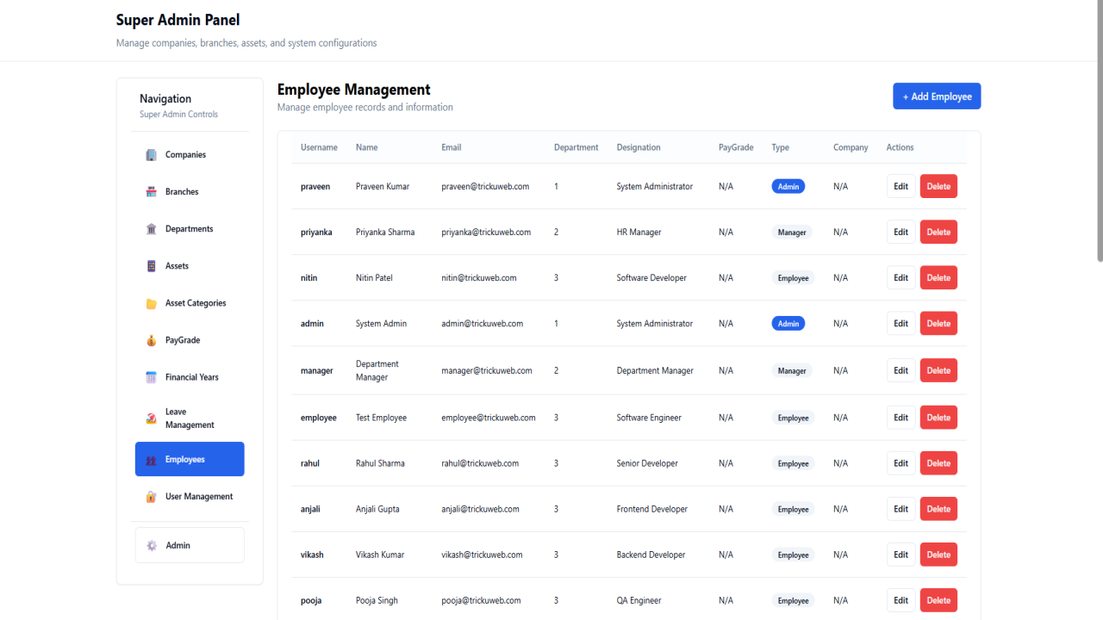Edit the manager employee row
This screenshot has width=1103, height=620.
click(900, 370)
